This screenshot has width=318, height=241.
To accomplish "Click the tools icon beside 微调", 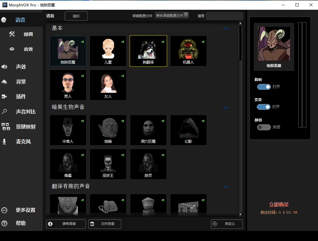I will (x=12, y=34).
